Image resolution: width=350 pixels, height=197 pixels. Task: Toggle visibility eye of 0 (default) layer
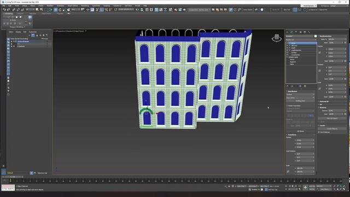pos(14,46)
